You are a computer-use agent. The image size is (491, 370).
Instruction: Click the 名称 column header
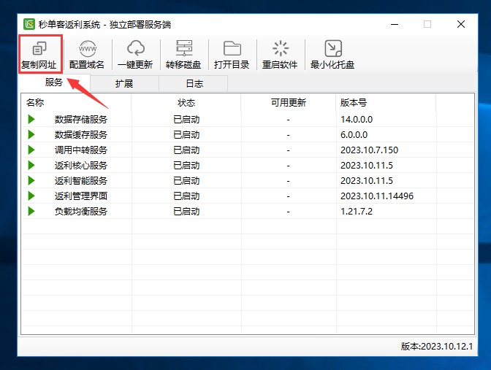(77, 103)
